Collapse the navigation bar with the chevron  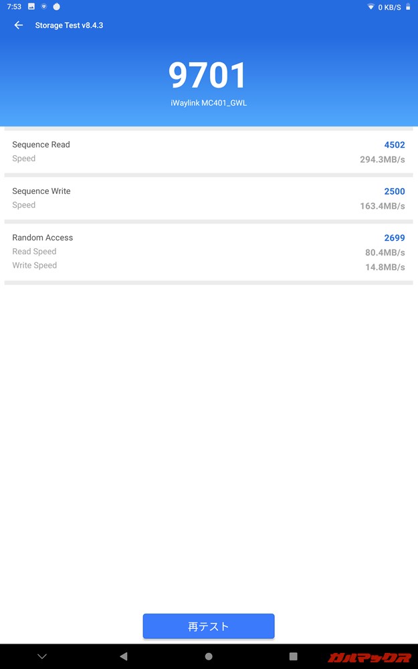point(41,656)
